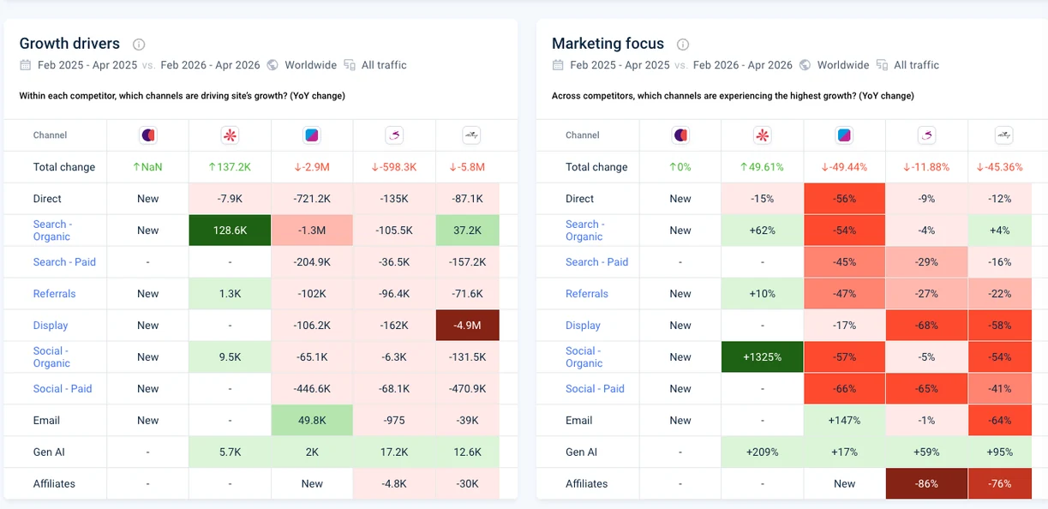Click Feb 2026 - Apr 2026 date in Marketing focus
The height and width of the screenshot is (509, 1048).
click(x=743, y=65)
